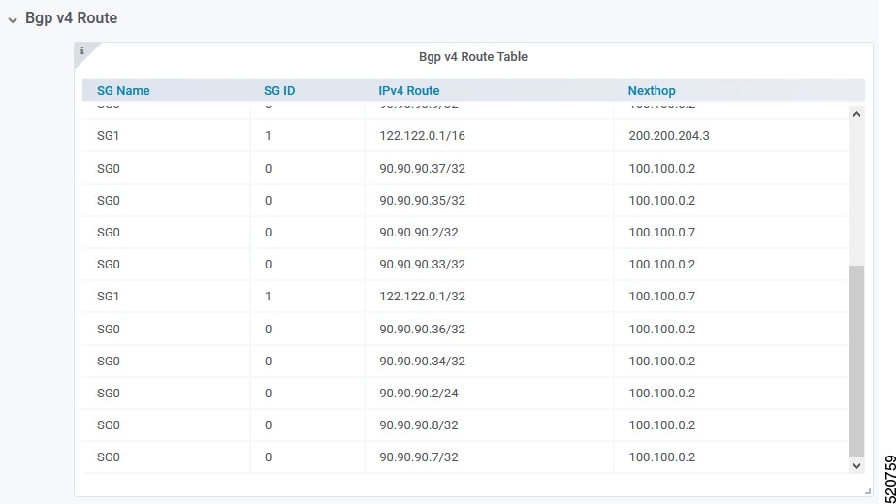Click the resize handle at the panel corner
896x504 pixels.
pyautogui.click(x=868, y=490)
